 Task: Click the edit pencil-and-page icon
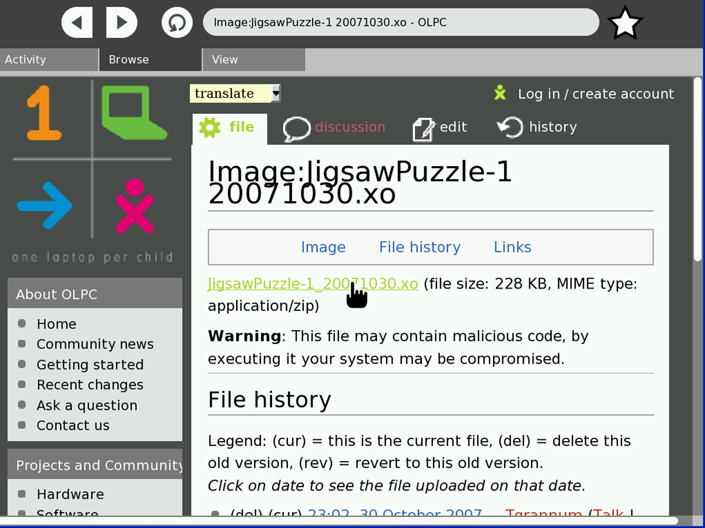click(423, 128)
